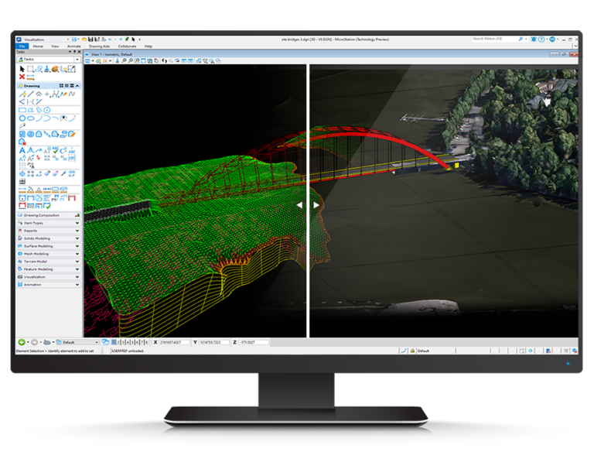Open the Drawing Aids ribbon tab
Screen dimensions: 594x469
pos(99,46)
